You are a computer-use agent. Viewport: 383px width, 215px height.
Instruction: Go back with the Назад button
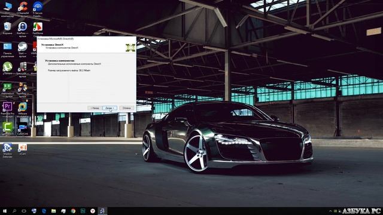click(x=95, y=108)
